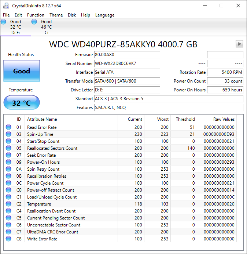Screen dimensions: 247x254
Task: Click the Power On Count value 33 count
Action: tap(225, 81)
